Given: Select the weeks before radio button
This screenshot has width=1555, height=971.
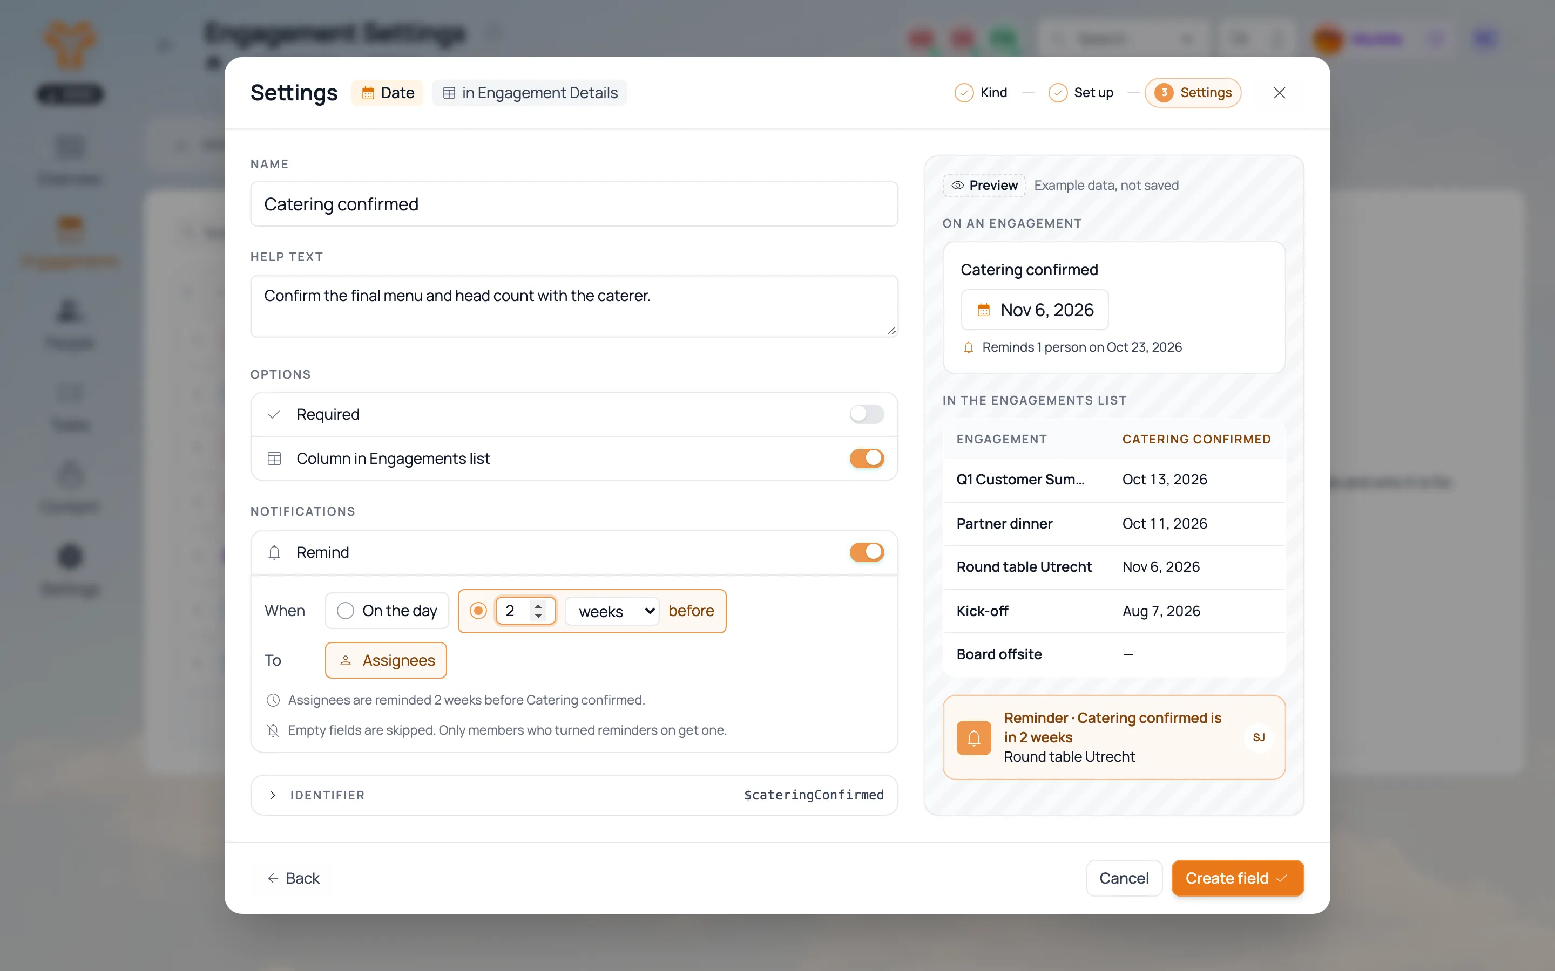Looking at the screenshot, I should click(x=478, y=611).
